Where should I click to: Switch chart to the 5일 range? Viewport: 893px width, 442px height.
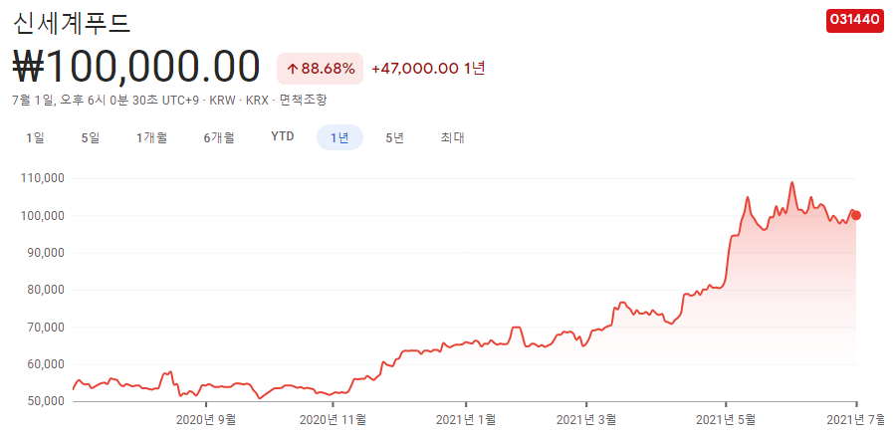coord(90,137)
